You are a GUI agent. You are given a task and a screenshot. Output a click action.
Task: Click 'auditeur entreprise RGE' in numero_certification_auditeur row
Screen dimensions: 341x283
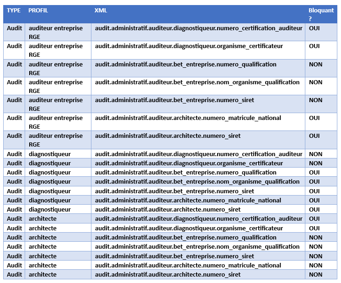[x=56, y=33]
